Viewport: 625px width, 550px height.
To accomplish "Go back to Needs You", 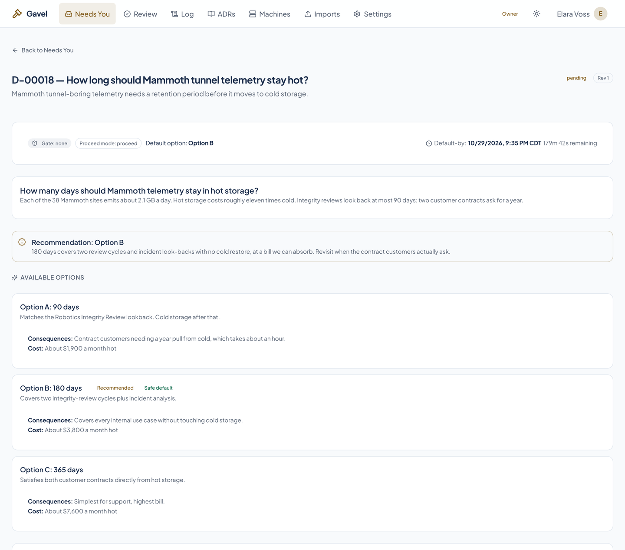I will [x=43, y=50].
